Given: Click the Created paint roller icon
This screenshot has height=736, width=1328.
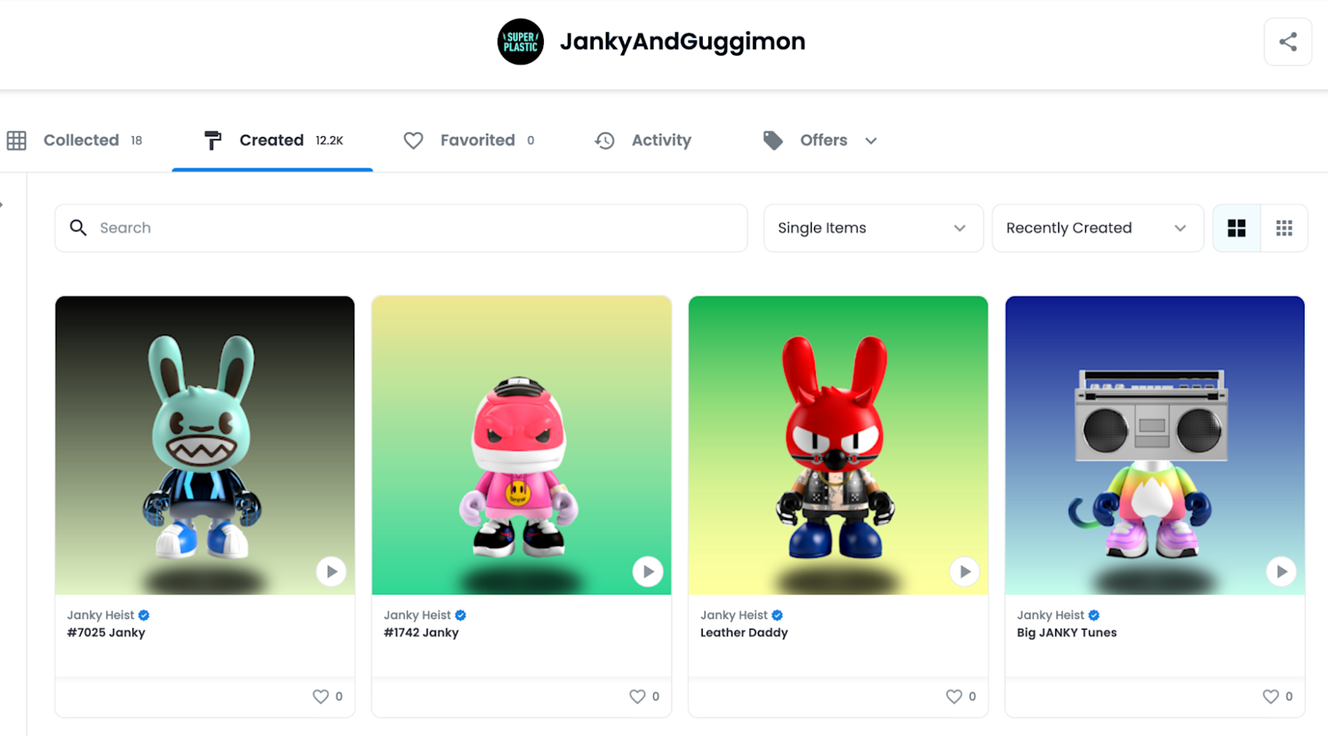Looking at the screenshot, I should [212, 140].
